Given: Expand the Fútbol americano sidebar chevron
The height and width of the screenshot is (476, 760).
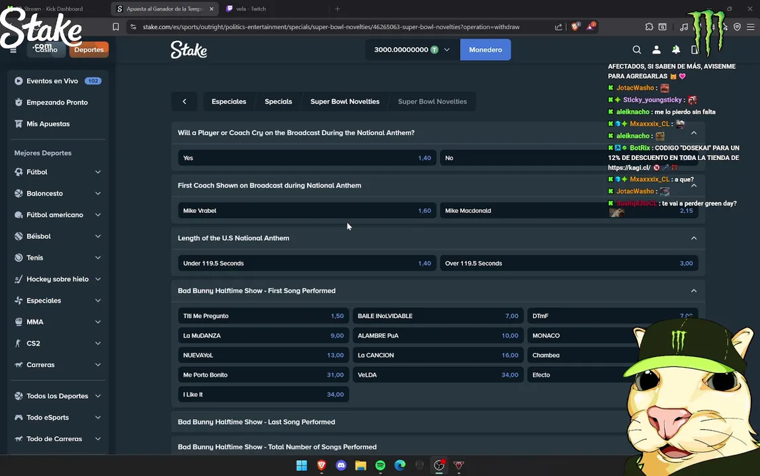Looking at the screenshot, I should 98,214.
